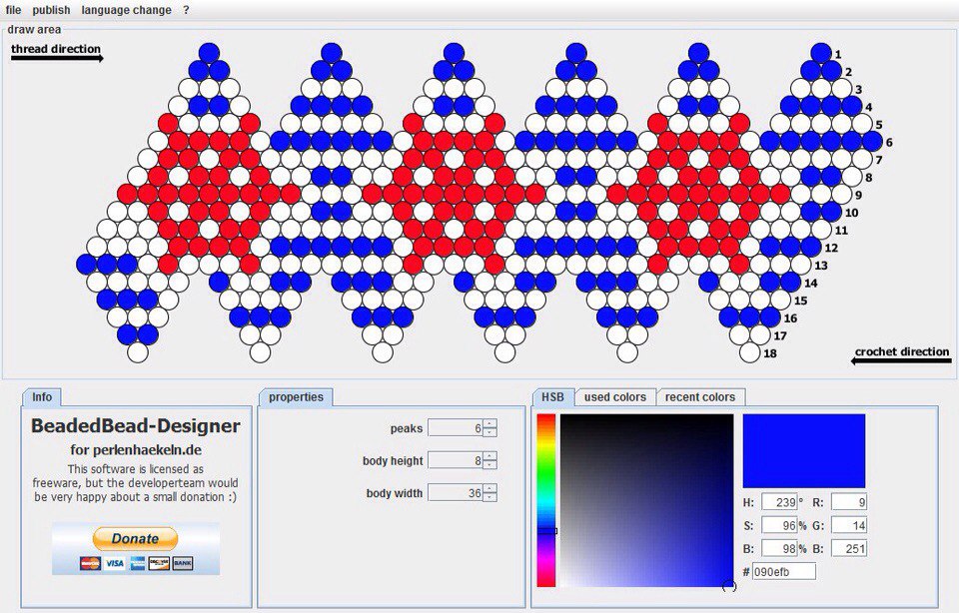Click the blue bead beside row label 10

(831, 212)
